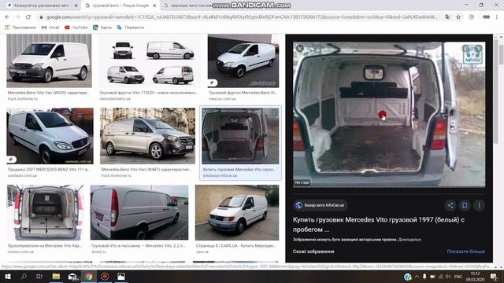Screen dimensions: 504x283
Task: Click the translate page icon in address bar
Action: [447, 17]
